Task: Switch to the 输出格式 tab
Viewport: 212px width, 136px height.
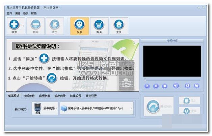Action: [14, 96]
